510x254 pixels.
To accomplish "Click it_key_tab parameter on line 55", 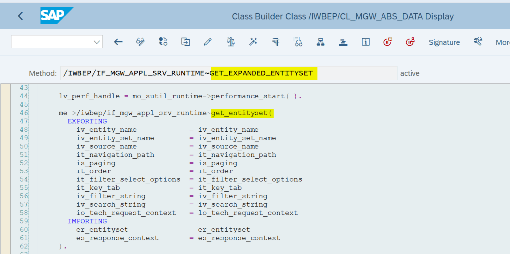I will [98, 188].
